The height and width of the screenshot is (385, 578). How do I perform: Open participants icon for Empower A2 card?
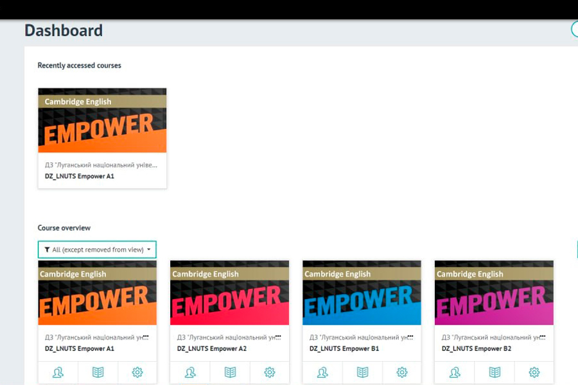point(190,372)
